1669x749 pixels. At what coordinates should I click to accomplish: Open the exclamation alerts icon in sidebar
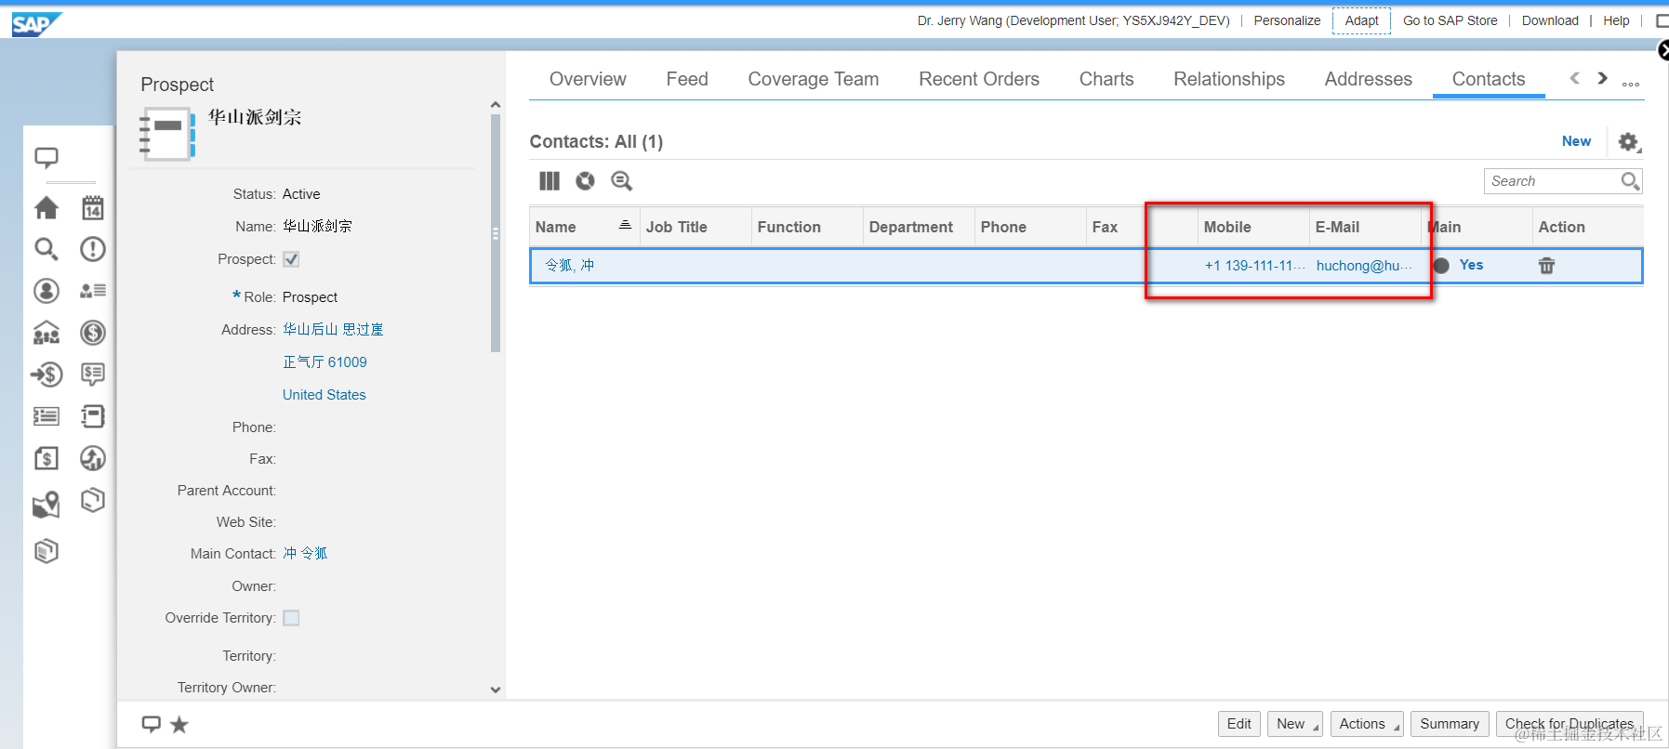93,249
